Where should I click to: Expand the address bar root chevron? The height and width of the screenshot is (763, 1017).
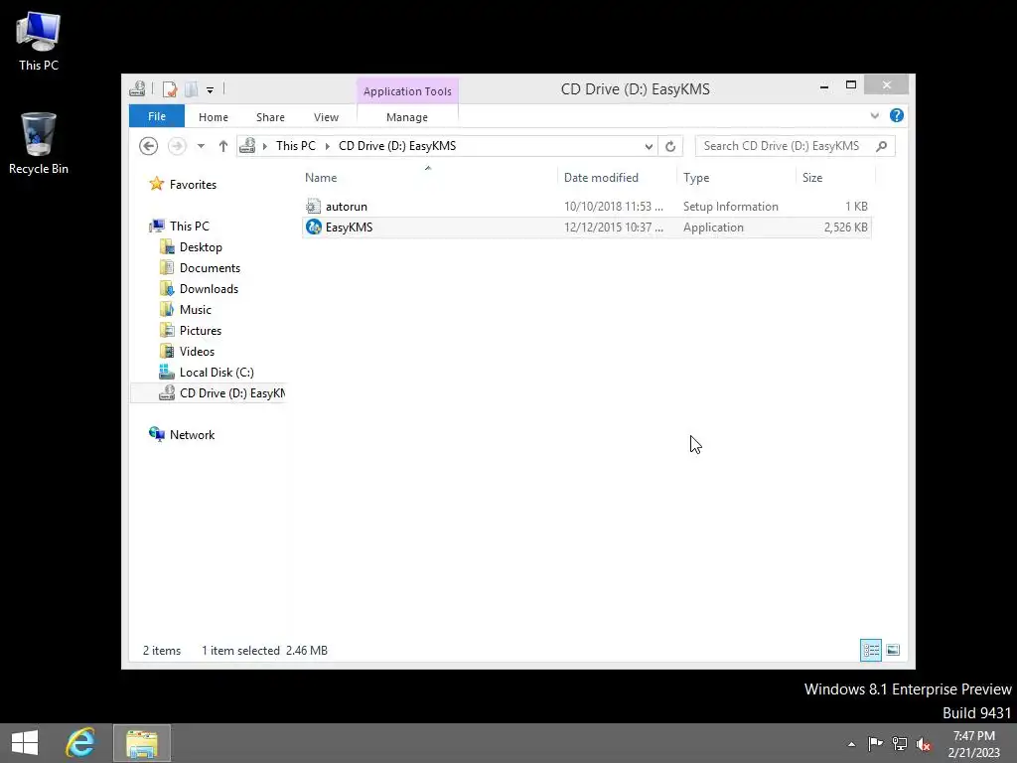[x=264, y=146]
